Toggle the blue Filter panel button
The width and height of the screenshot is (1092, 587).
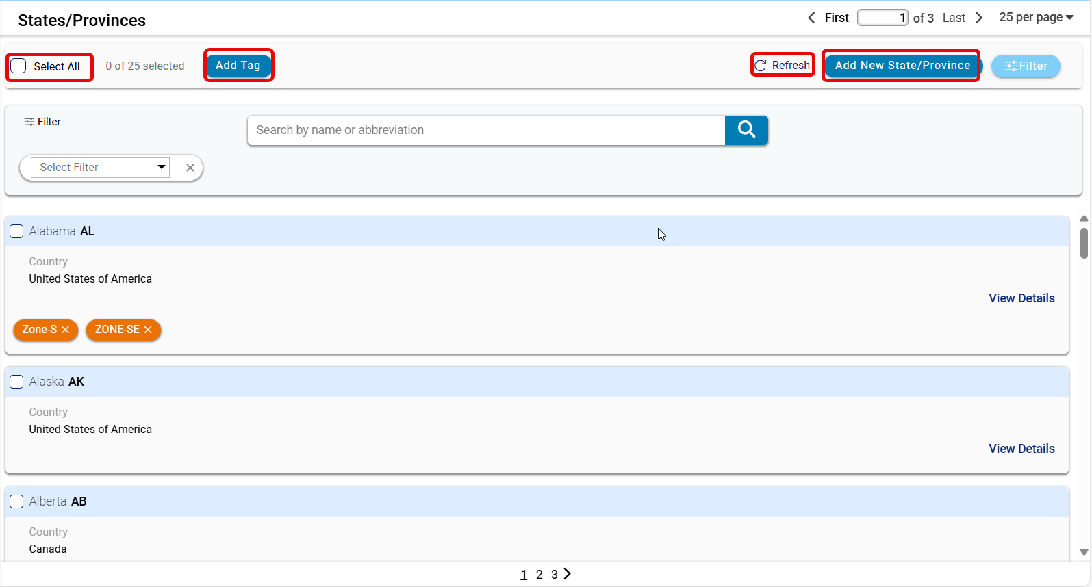(x=1026, y=66)
